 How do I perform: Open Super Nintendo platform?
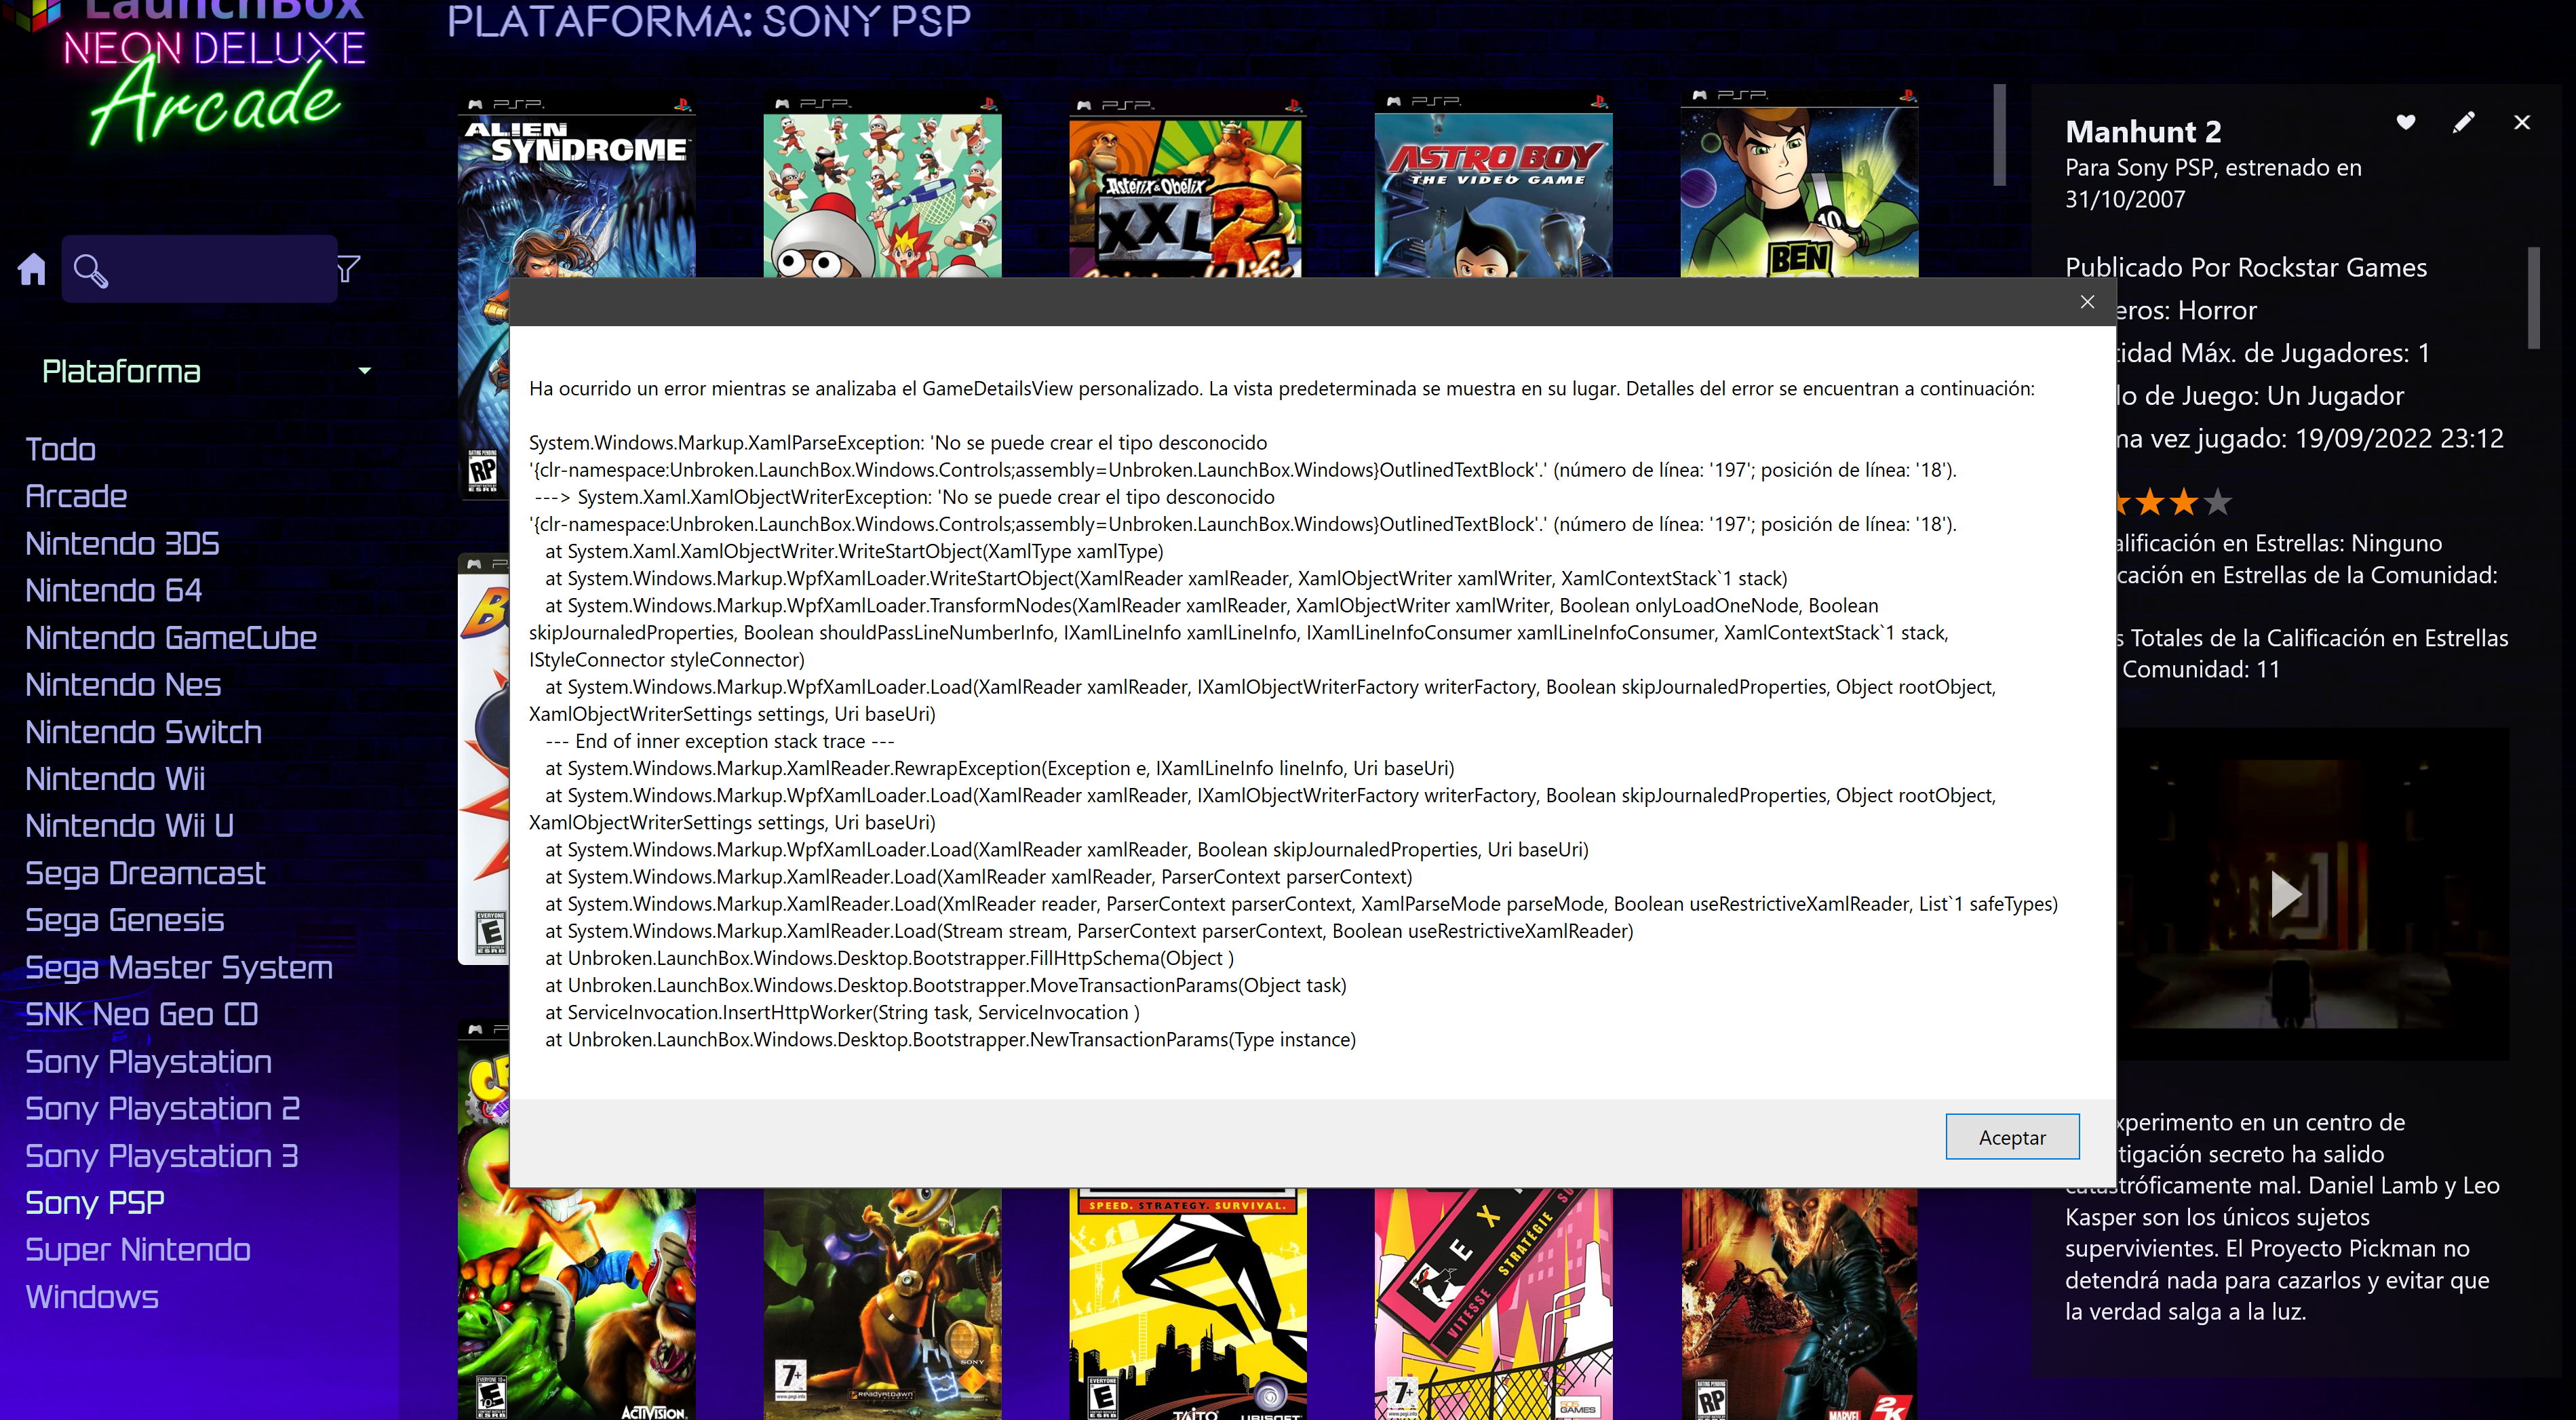tap(138, 1249)
